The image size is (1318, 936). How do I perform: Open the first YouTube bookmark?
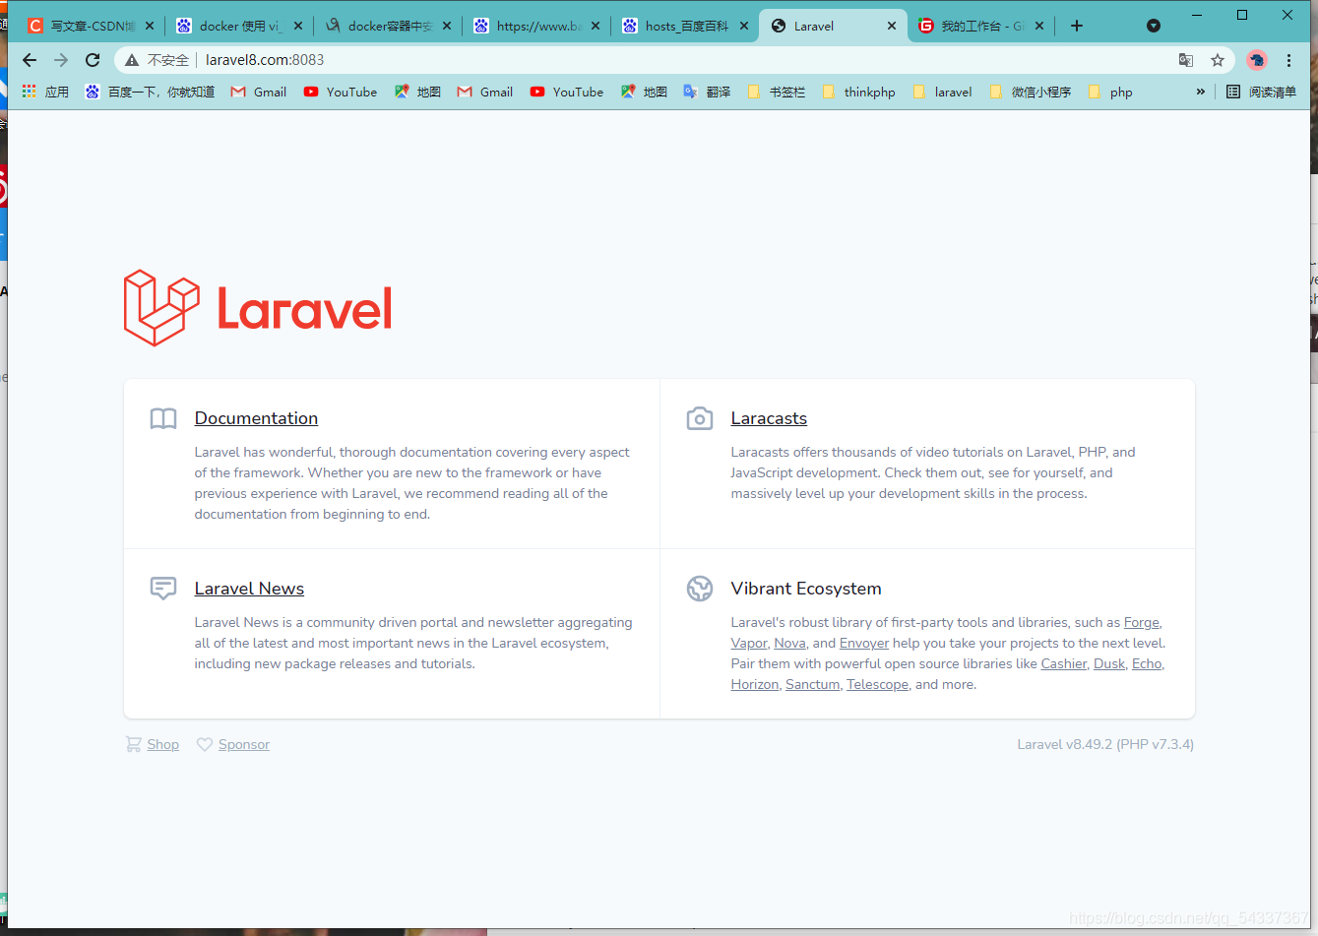click(x=340, y=92)
